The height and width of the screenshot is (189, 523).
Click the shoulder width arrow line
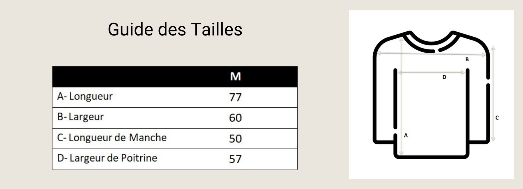pyautogui.click(x=431, y=54)
